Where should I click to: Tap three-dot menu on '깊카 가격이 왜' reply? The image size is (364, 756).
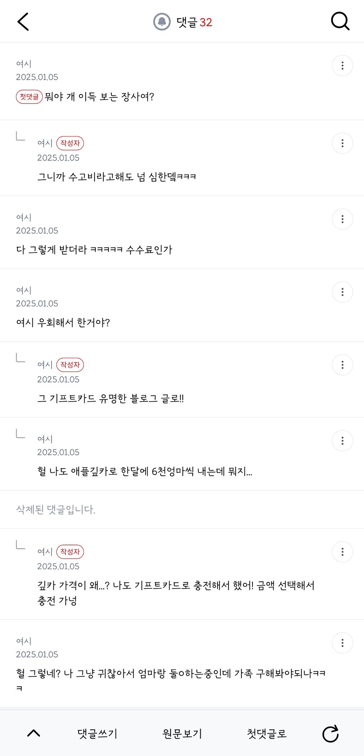coord(342,552)
